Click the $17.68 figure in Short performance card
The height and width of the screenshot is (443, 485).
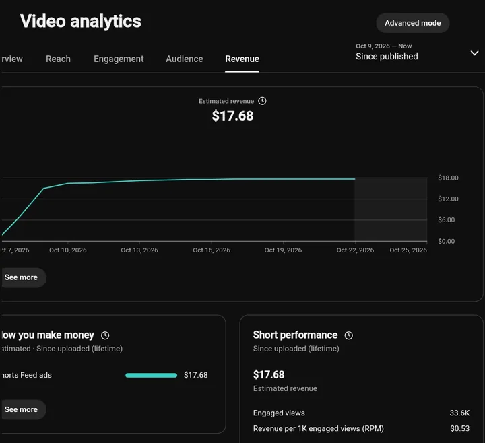[269, 375]
